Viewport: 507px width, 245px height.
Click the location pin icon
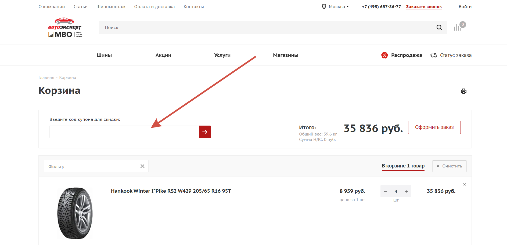click(324, 6)
